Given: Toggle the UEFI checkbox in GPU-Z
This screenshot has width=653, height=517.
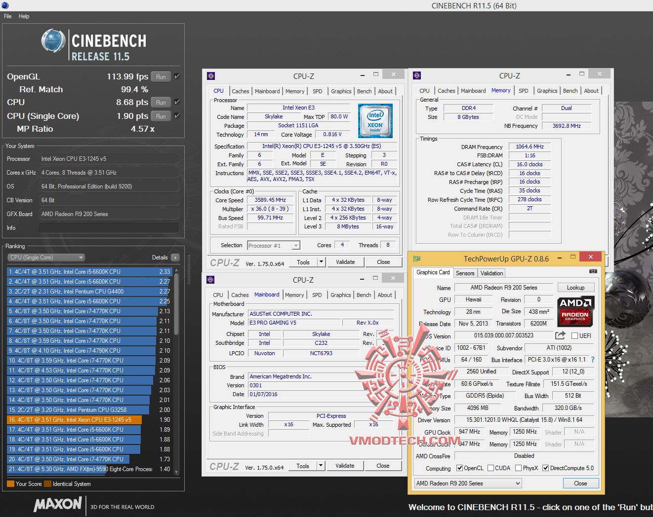Looking at the screenshot, I should click(574, 336).
